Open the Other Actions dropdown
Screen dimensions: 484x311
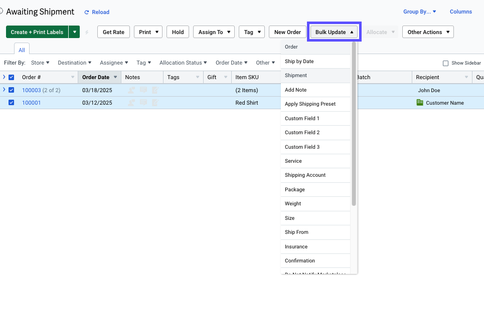pyautogui.click(x=427, y=32)
